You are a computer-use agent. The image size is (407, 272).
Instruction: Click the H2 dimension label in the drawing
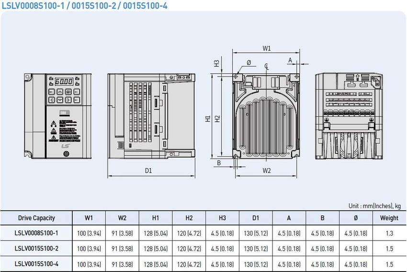pos(217,119)
